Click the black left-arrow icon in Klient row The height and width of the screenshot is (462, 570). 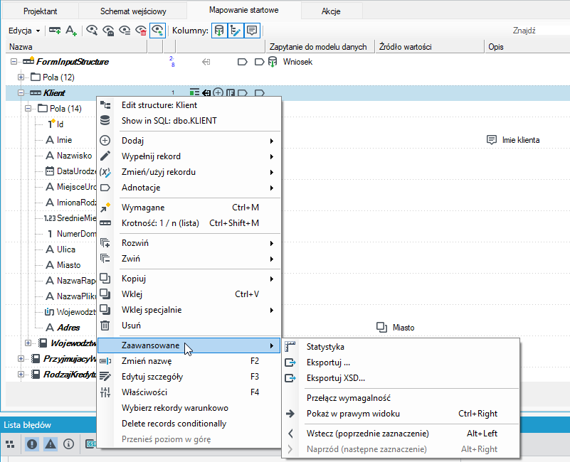[206, 93]
